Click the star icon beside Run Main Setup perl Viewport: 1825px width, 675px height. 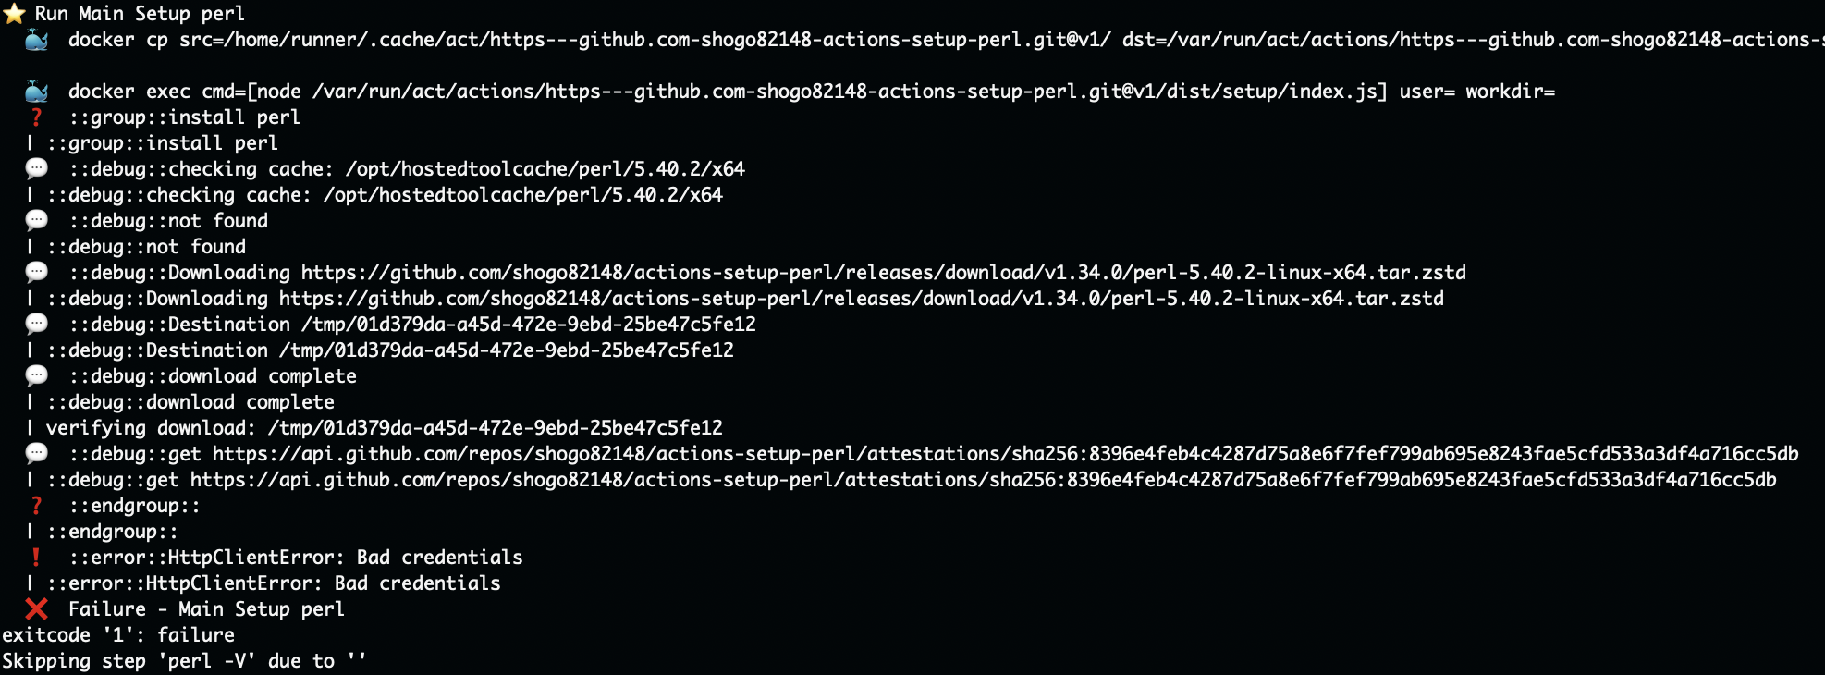click(x=14, y=13)
